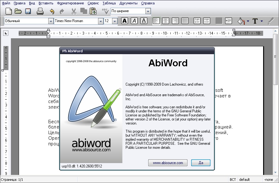Copy selection with the copy icon
The image size is (279, 183).
tap(84, 11)
